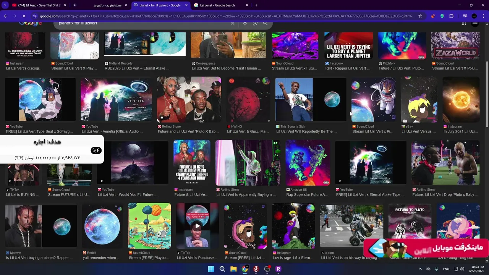
Task: Open the Venetia Official Audio thumbnail
Action: click(x=116, y=99)
